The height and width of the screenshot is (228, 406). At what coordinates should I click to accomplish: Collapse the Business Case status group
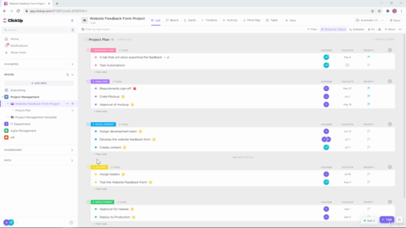pyautogui.click(x=88, y=50)
